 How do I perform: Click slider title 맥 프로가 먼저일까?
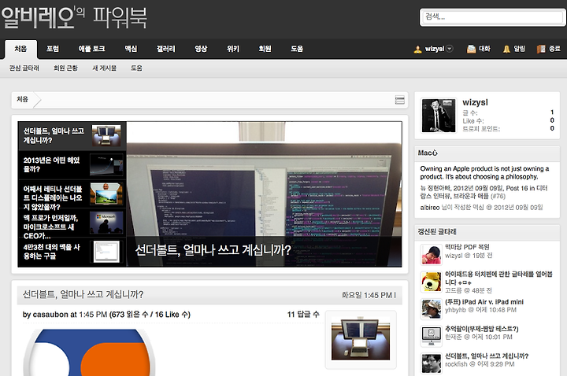[50, 227]
